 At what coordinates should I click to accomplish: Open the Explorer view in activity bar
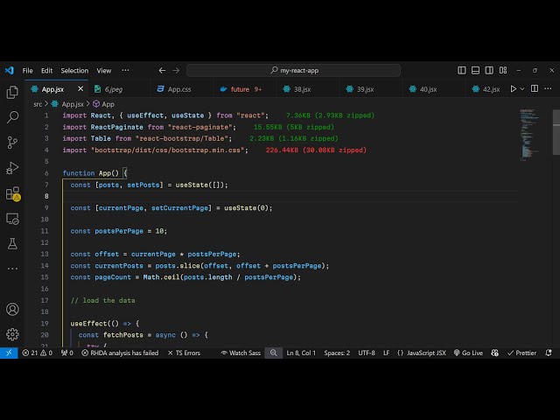(x=12, y=92)
